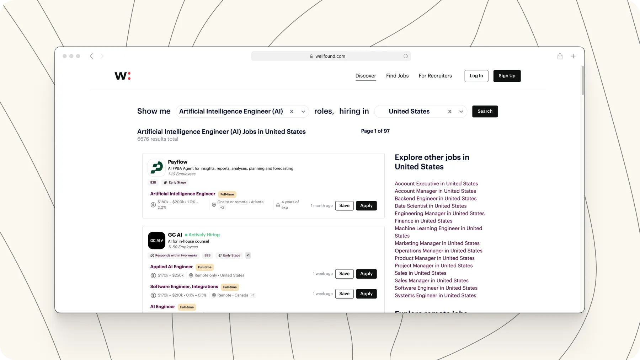The width and height of the screenshot is (640, 360).
Task: Open the Discover navigation tab
Action: click(x=366, y=76)
